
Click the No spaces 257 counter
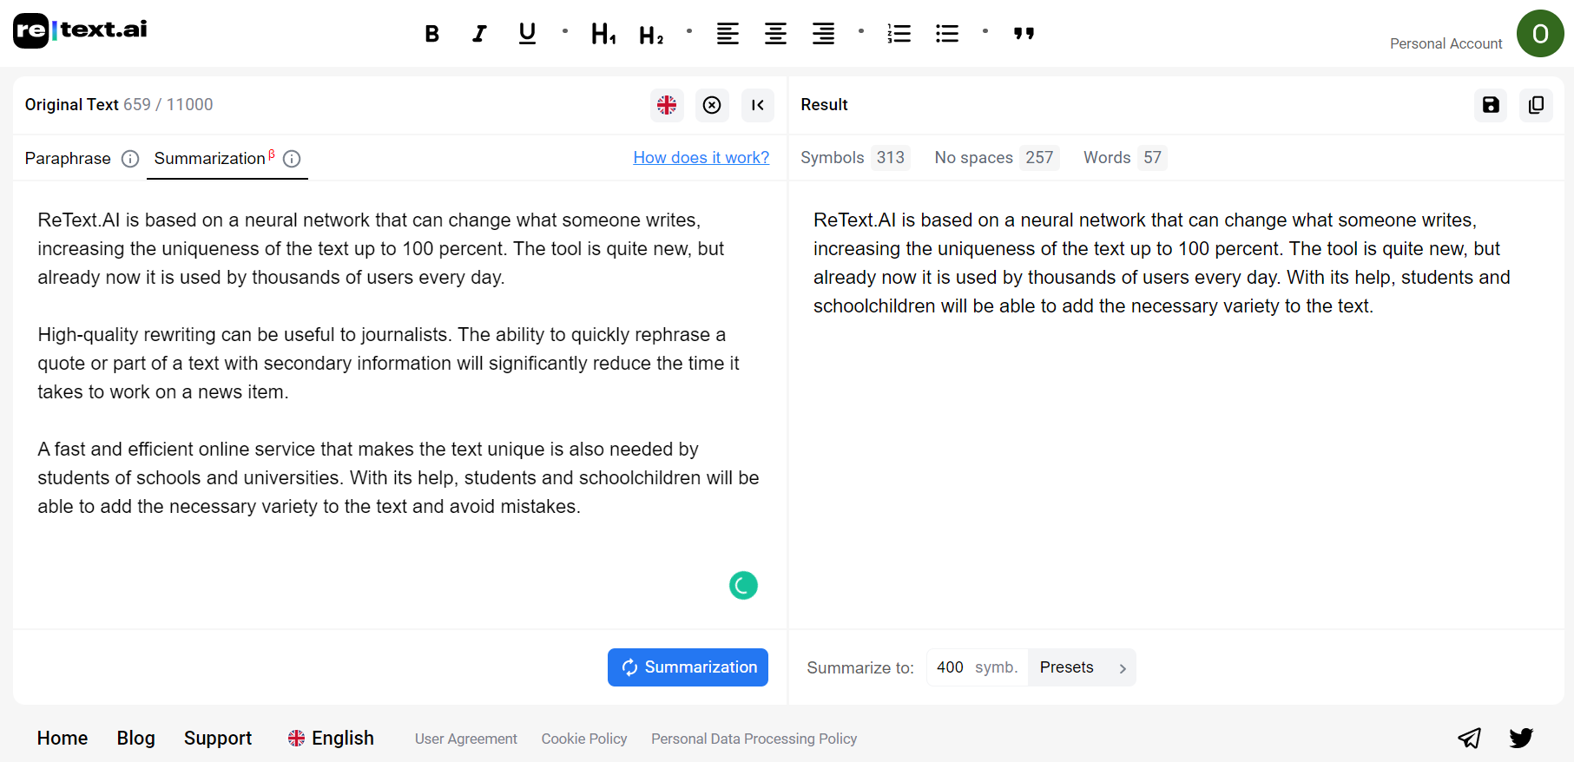[996, 157]
